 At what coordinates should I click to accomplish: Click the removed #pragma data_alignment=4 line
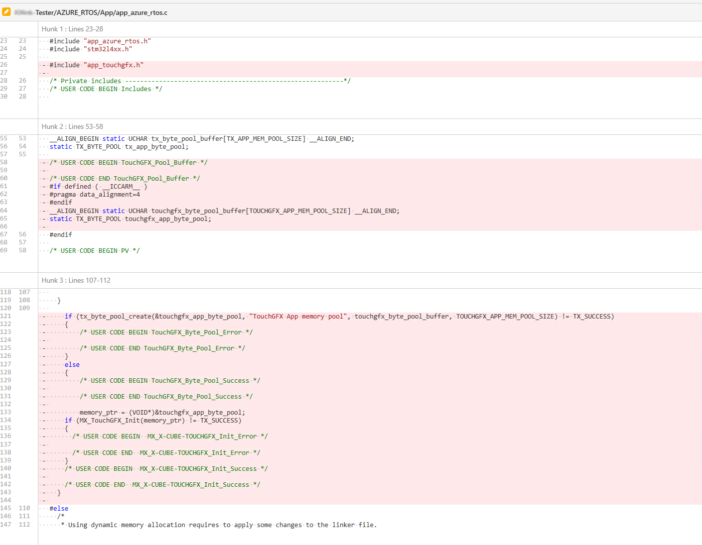point(95,195)
